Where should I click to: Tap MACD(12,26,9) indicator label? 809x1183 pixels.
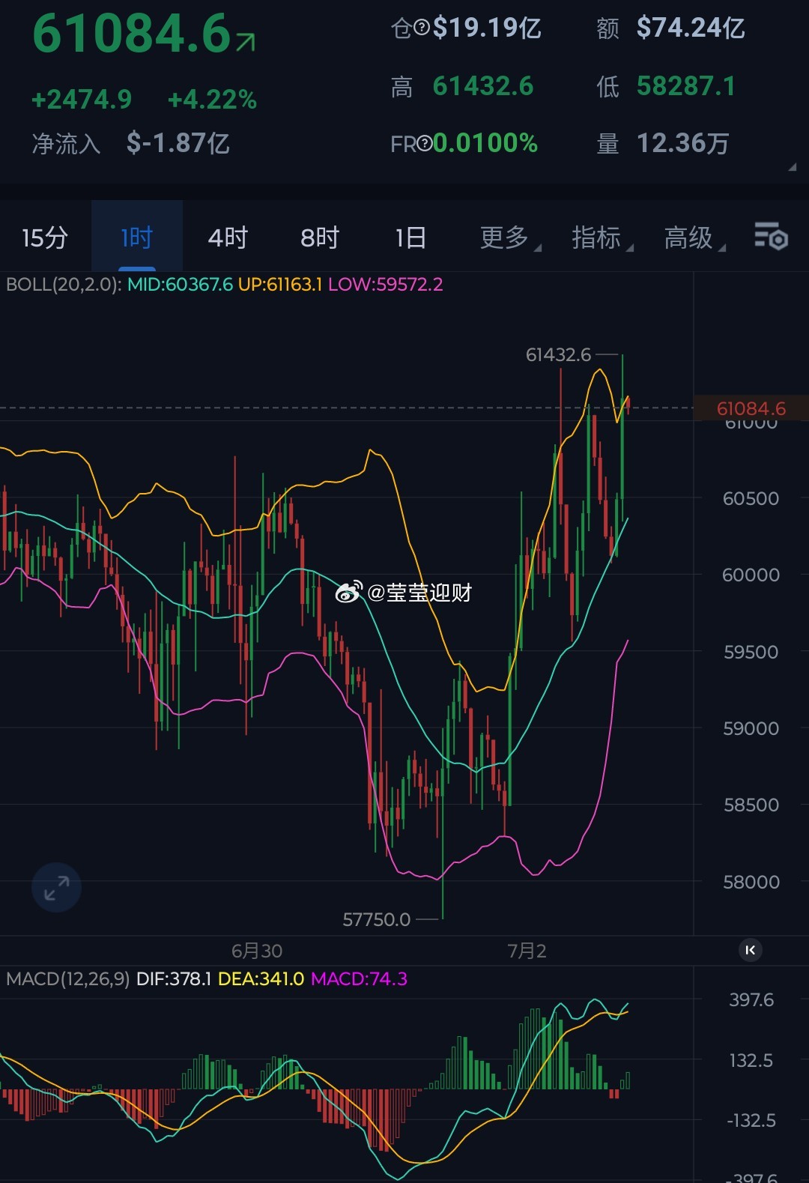point(67,978)
